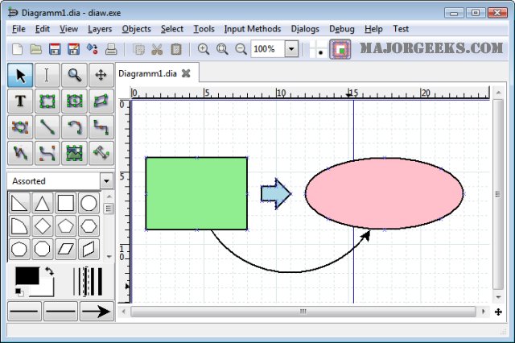The width and height of the screenshot is (515, 343).
Task: Select the Zigzag line tool
Action: click(101, 127)
